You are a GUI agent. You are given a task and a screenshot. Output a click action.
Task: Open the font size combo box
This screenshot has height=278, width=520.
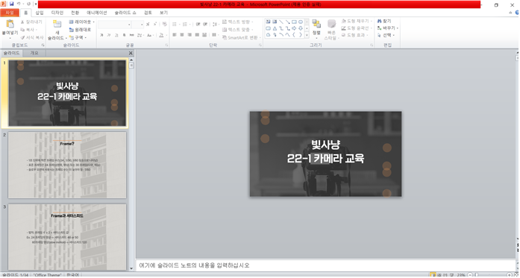pyautogui.click(x=137, y=25)
